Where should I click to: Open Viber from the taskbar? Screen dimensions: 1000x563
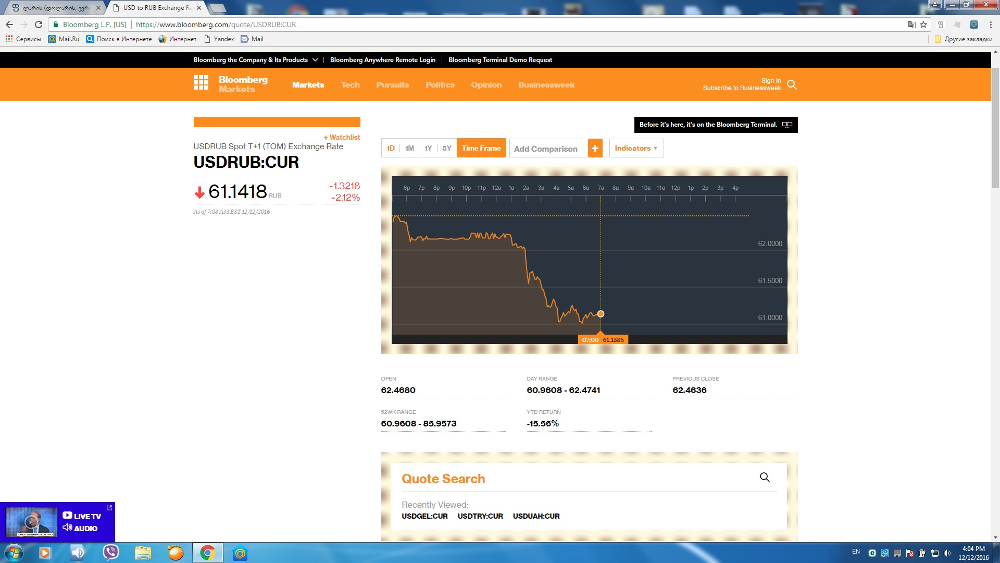click(x=110, y=553)
